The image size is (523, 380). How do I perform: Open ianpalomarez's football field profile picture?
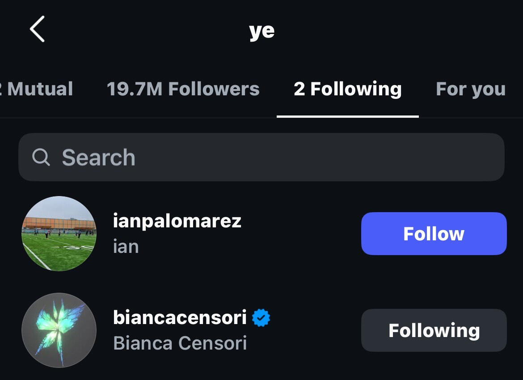click(x=59, y=234)
